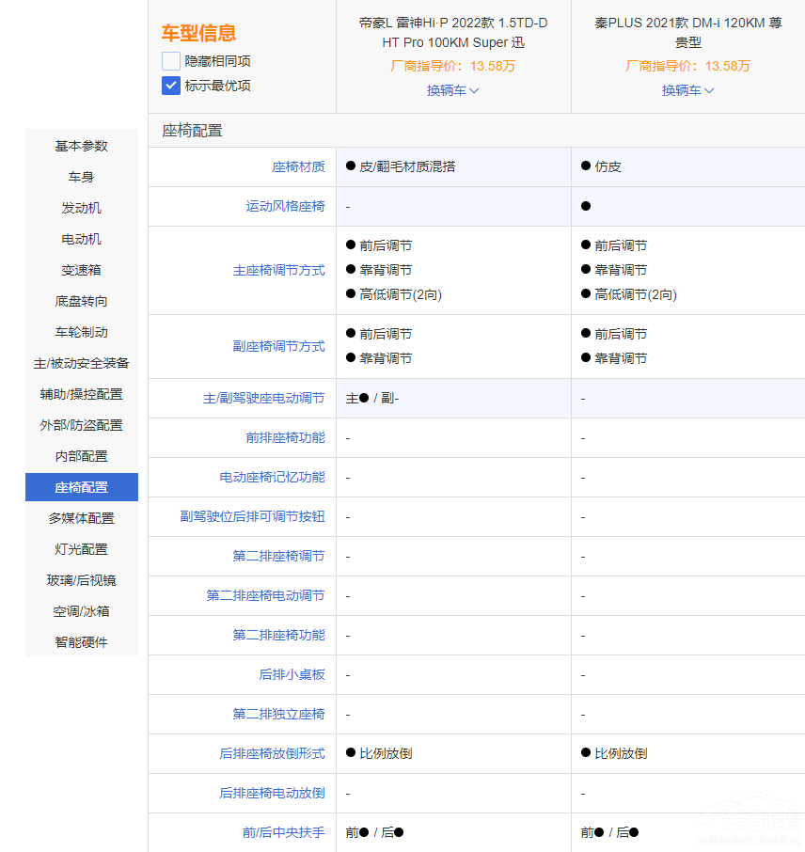
Task: Open 运动风格座椅 parameter link
Action: click(x=285, y=206)
